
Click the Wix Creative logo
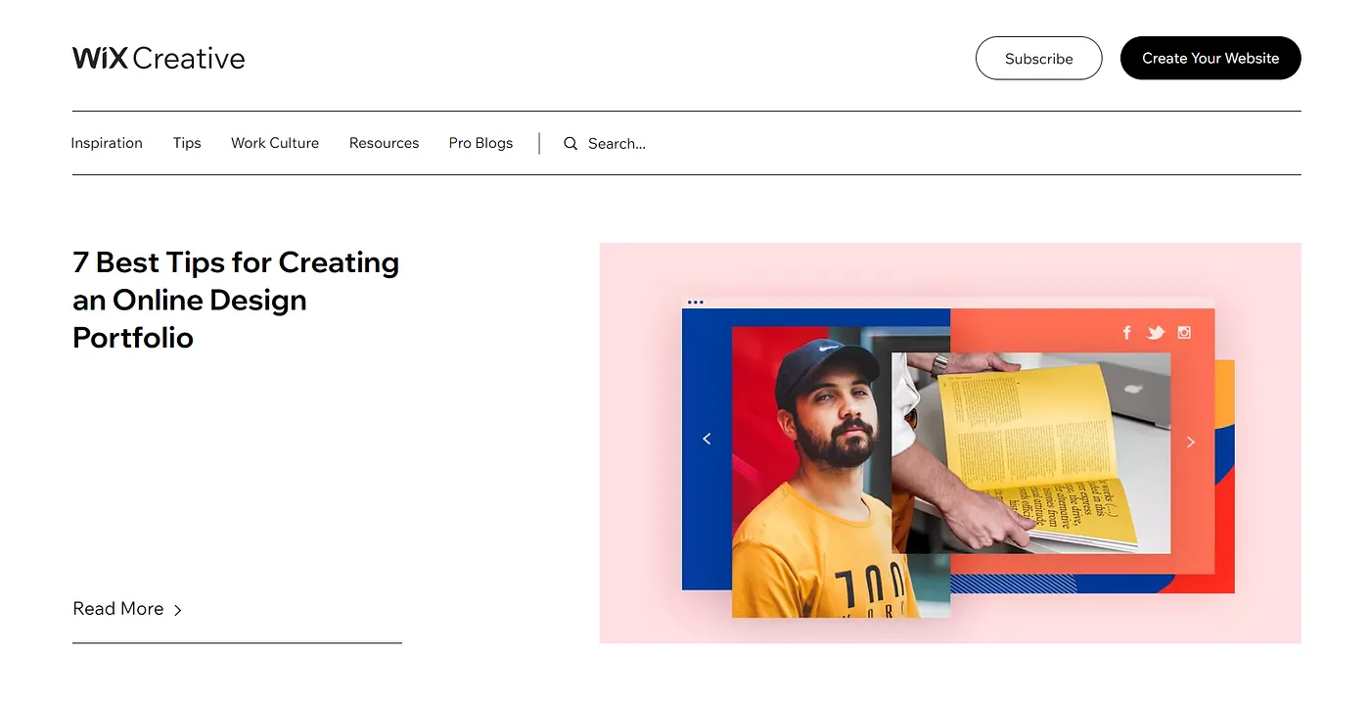click(x=159, y=59)
